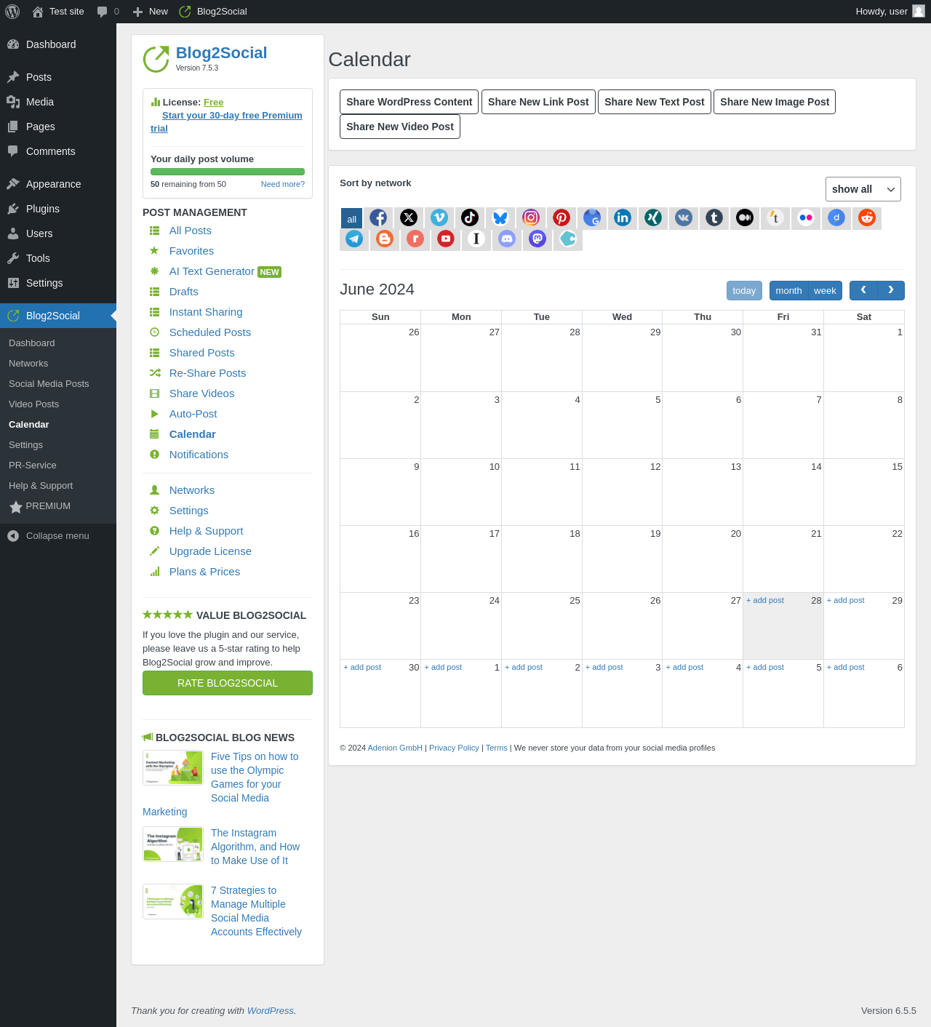Screen dimensions: 931x1027
Task: Filter calendar by Bluesky butterfly icon
Action: [x=500, y=217]
